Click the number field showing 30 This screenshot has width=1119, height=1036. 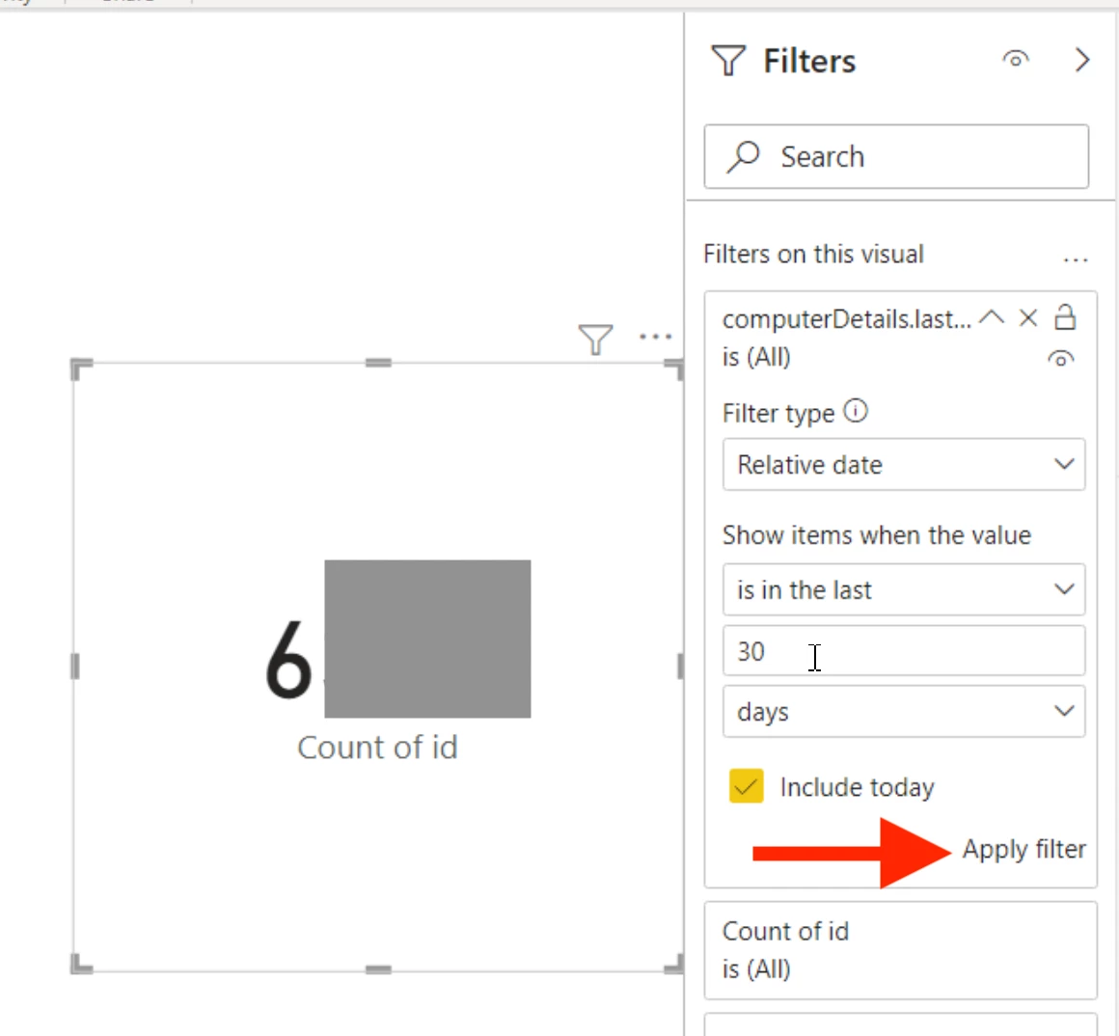(x=904, y=651)
